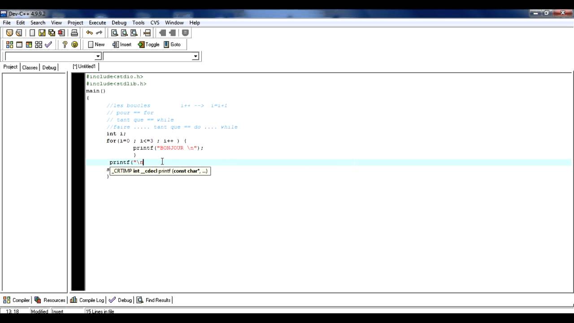Click the Print icon
This screenshot has height=323, width=574.
74,33
